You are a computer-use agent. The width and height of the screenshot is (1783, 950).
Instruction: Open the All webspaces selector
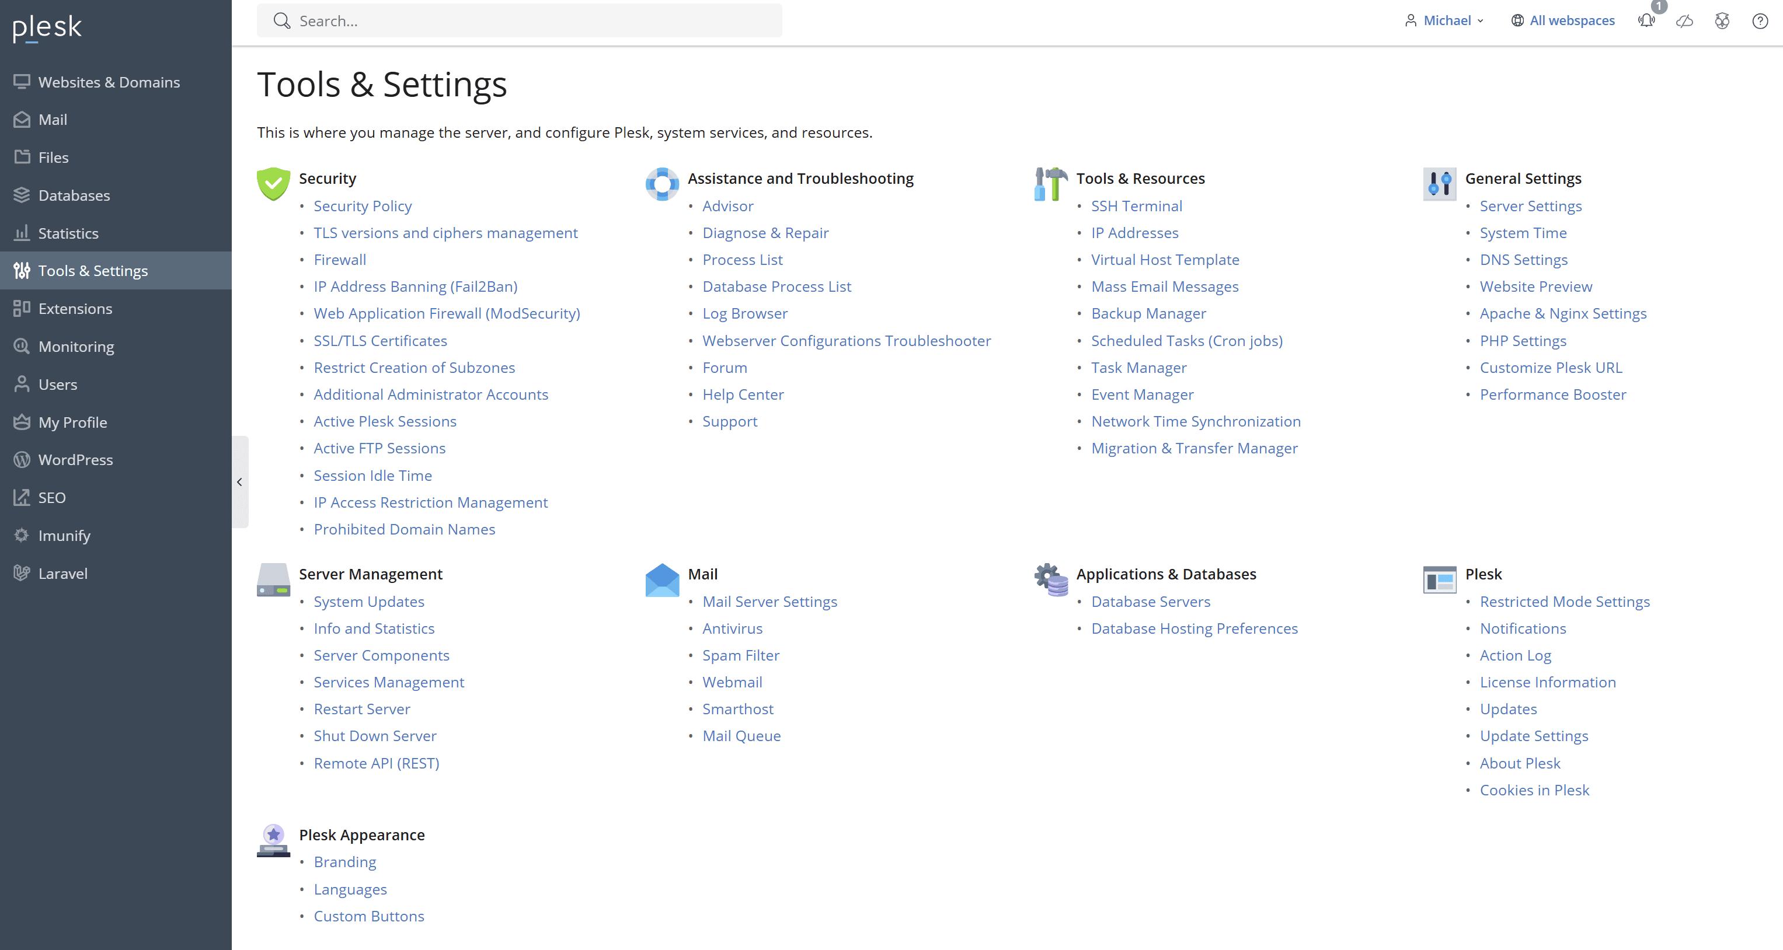(1563, 21)
